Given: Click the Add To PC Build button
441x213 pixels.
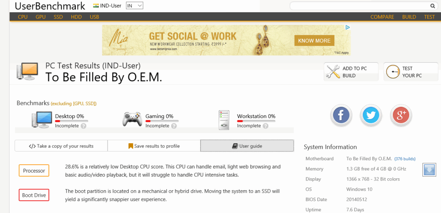Looking at the screenshot, I should (351, 72).
